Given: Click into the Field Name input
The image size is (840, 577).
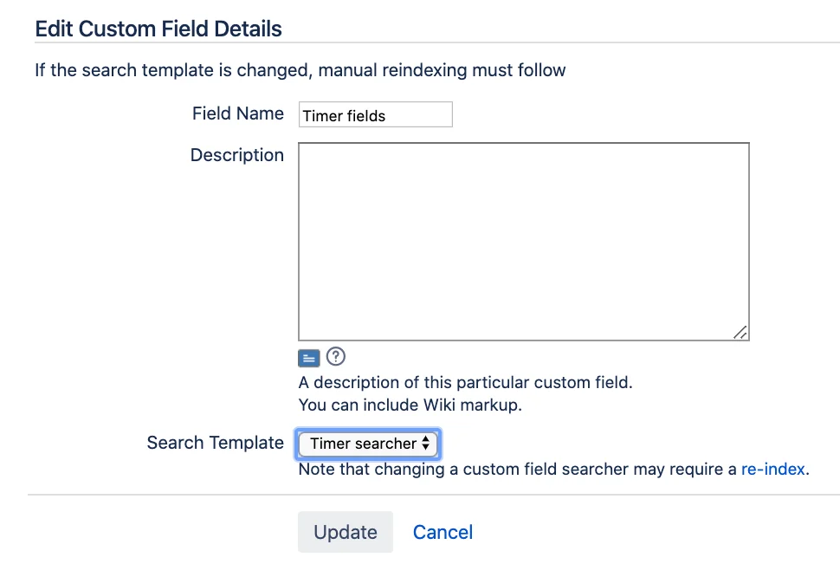Looking at the screenshot, I should tap(376, 114).
